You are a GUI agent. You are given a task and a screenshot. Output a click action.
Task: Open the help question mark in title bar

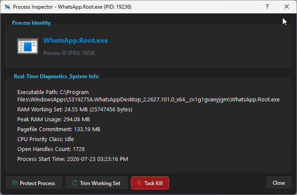click(x=267, y=6)
